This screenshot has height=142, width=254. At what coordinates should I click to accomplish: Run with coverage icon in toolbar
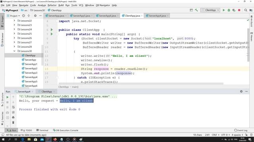[234, 10]
